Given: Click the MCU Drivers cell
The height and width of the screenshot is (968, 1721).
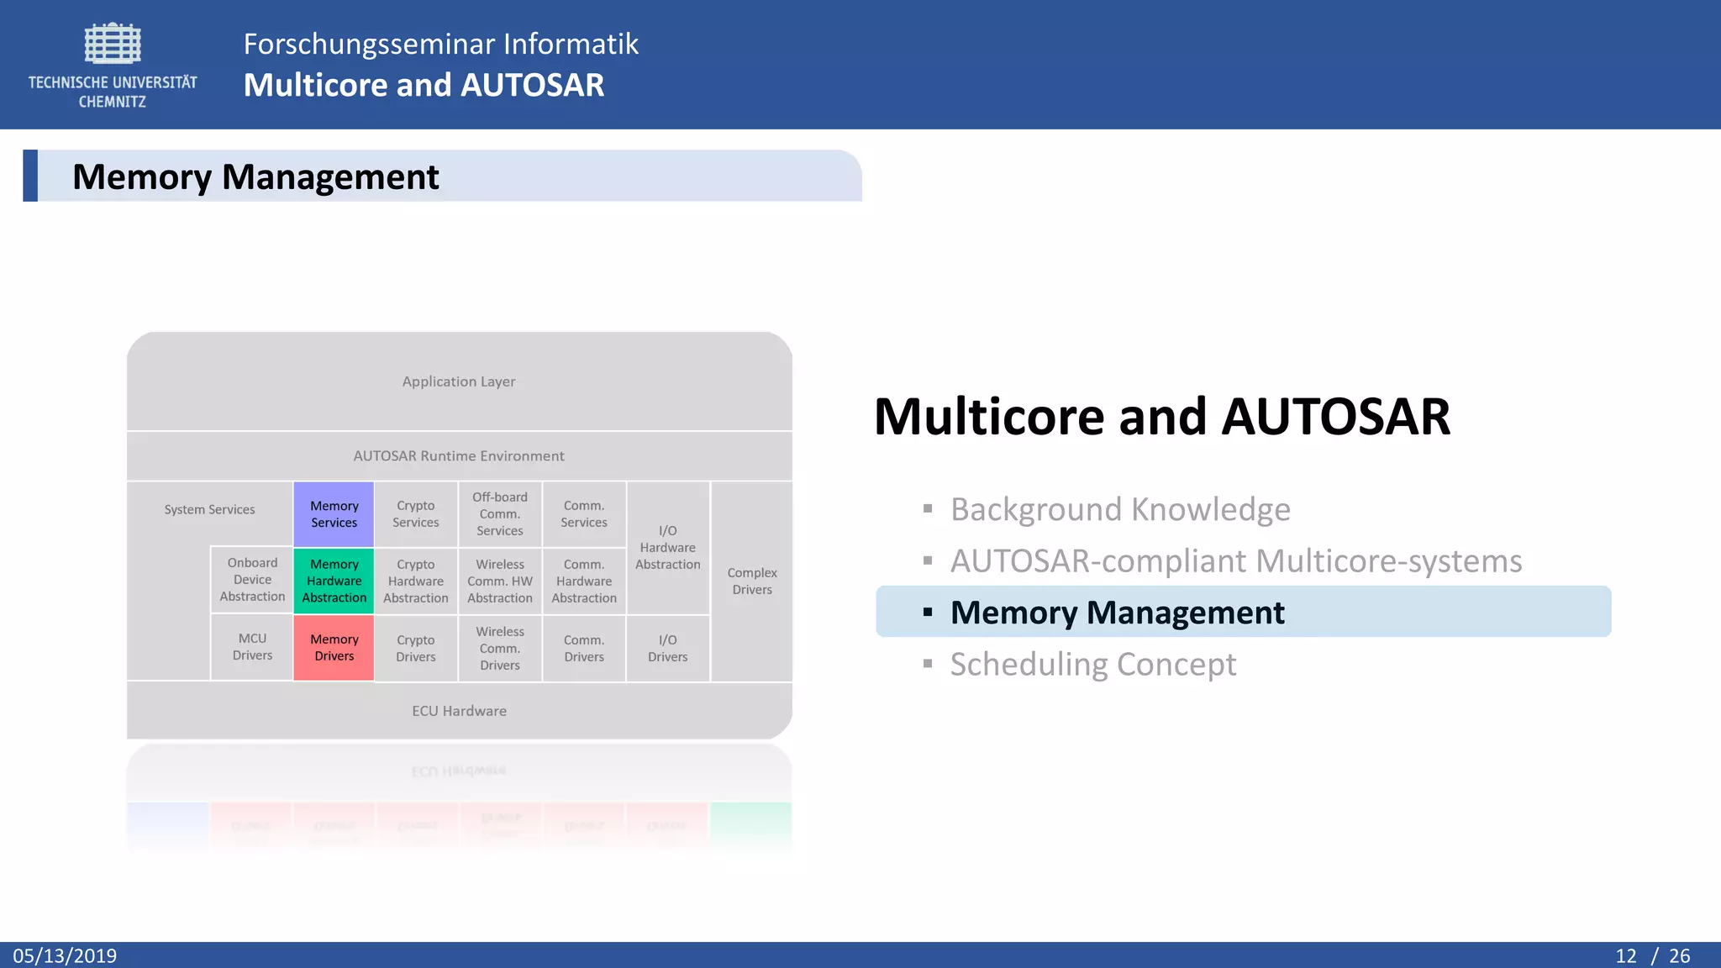Looking at the screenshot, I should coord(252,647).
